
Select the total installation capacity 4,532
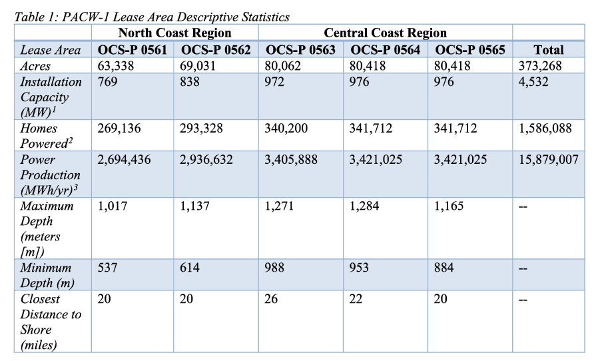pos(534,81)
